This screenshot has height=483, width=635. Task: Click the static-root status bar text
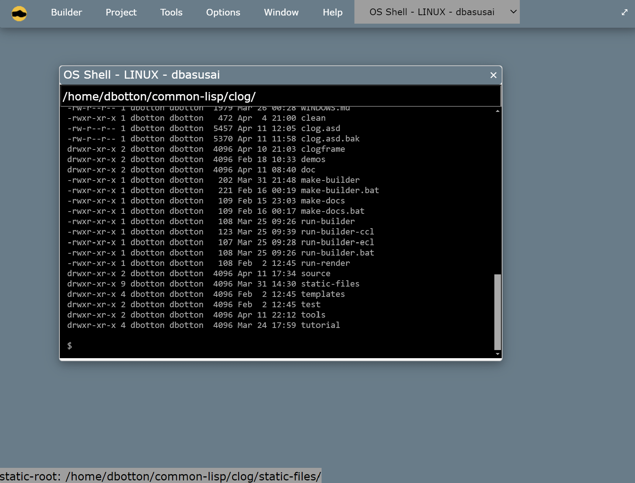[x=160, y=476]
